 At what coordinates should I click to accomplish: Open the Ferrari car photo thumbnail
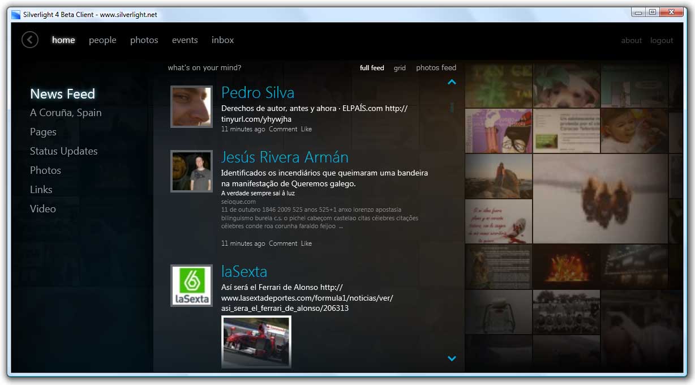256,342
